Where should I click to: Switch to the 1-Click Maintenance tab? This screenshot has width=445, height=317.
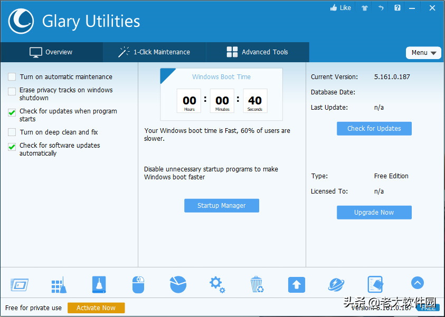point(154,52)
